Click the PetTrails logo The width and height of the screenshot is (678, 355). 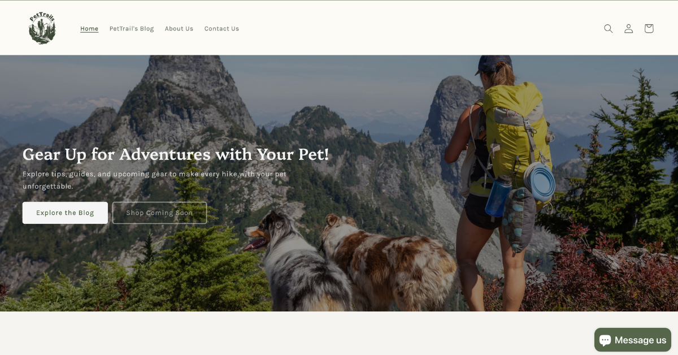(x=42, y=28)
